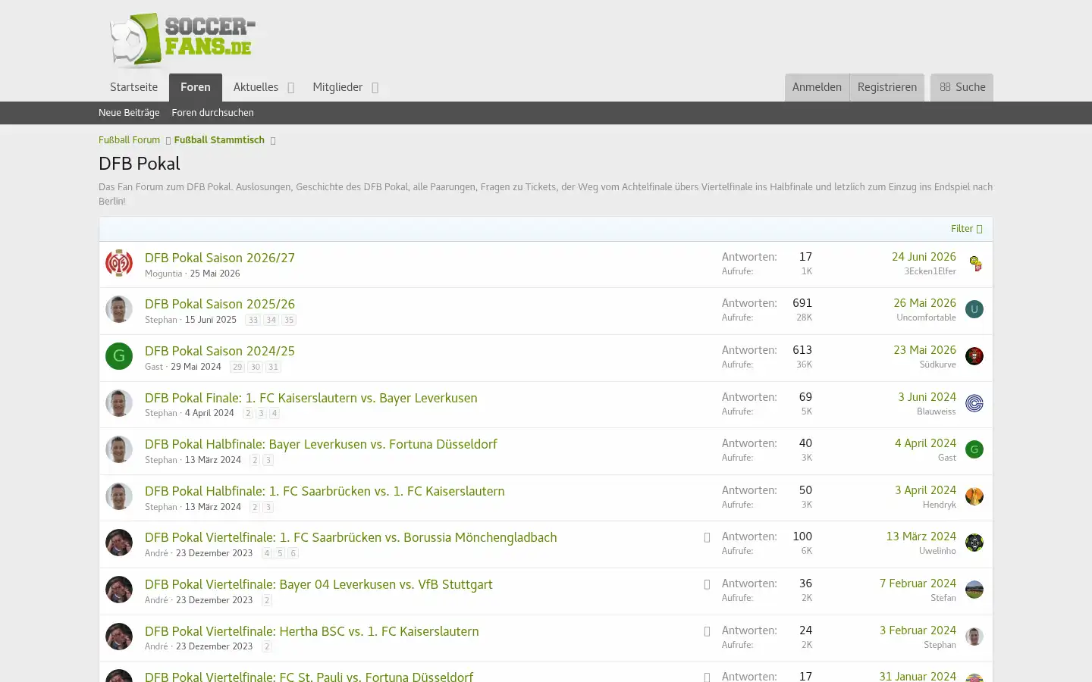
Task: Open the 13 März 2024 latest post by Uwelinho
Action: click(921, 537)
